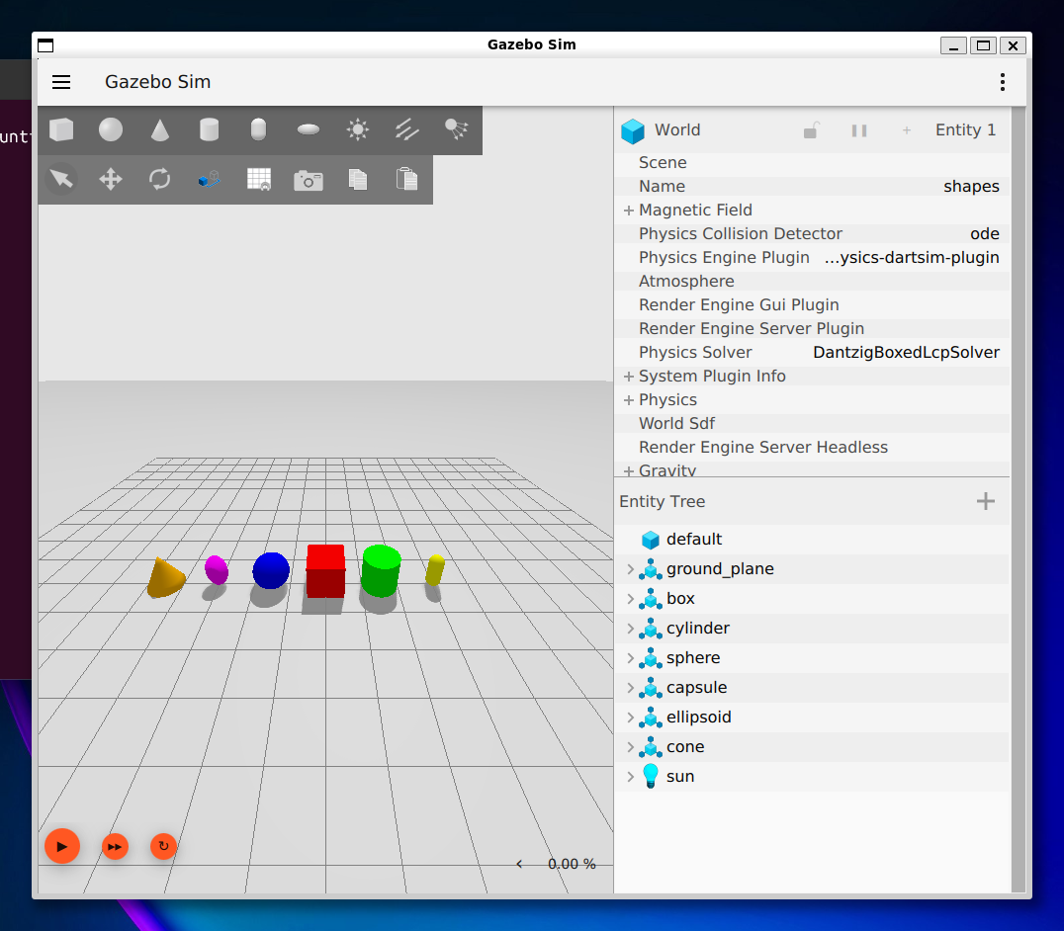This screenshot has width=1064, height=931.
Task: Add entity via Entity Tree plus button
Action: 985,502
